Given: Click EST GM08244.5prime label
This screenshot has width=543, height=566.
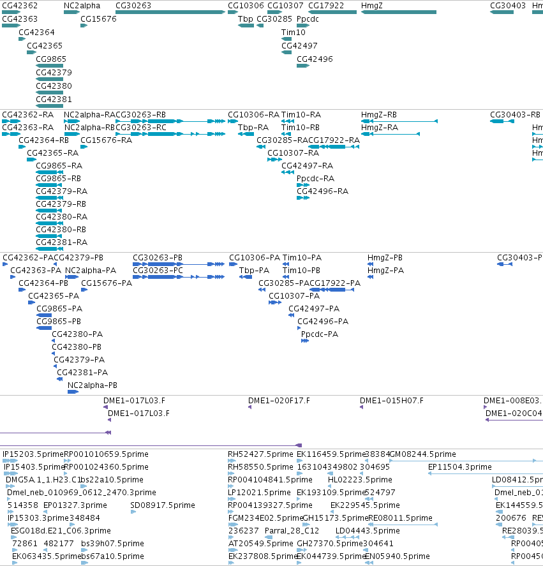Looking at the screenshot, I should click(x=422, y=454).
